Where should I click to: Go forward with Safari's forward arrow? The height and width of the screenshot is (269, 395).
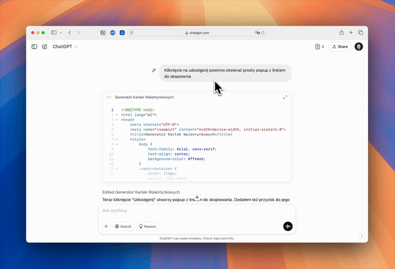pyautogui.click(x=78, y=32)
